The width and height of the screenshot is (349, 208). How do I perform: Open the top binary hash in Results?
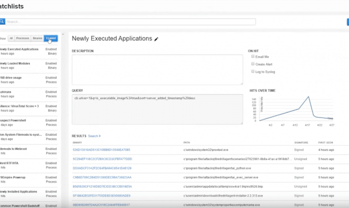[102, 150]
